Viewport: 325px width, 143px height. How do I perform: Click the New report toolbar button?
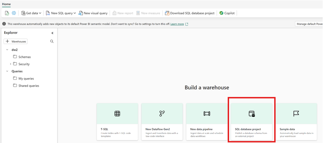click(x=123, y=13)
